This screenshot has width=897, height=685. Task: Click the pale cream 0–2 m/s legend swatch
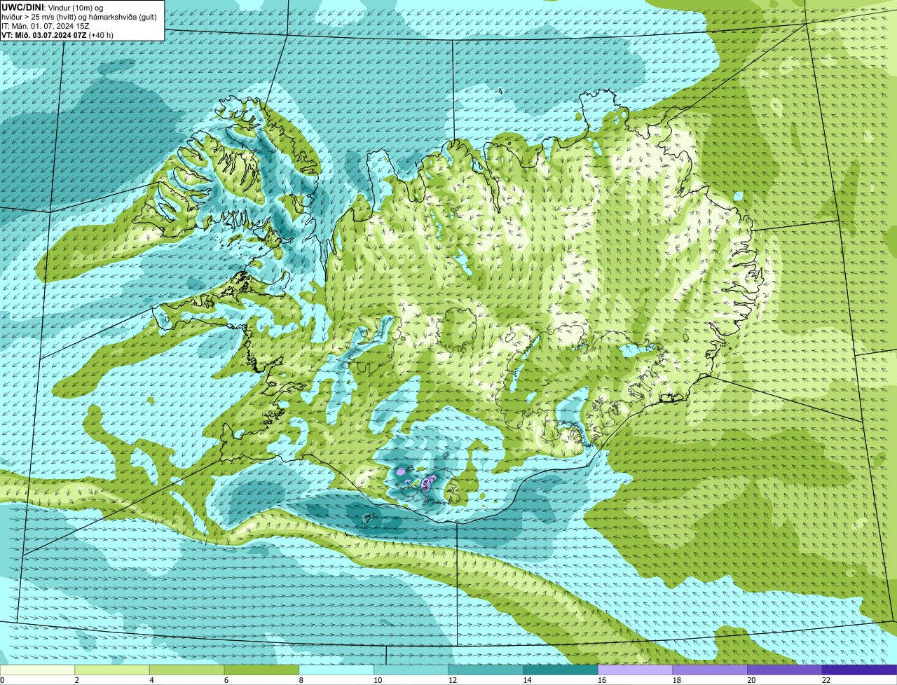37,670
